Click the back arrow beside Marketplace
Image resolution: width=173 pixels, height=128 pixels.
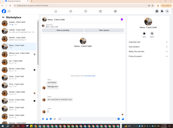tap(3, 17)
